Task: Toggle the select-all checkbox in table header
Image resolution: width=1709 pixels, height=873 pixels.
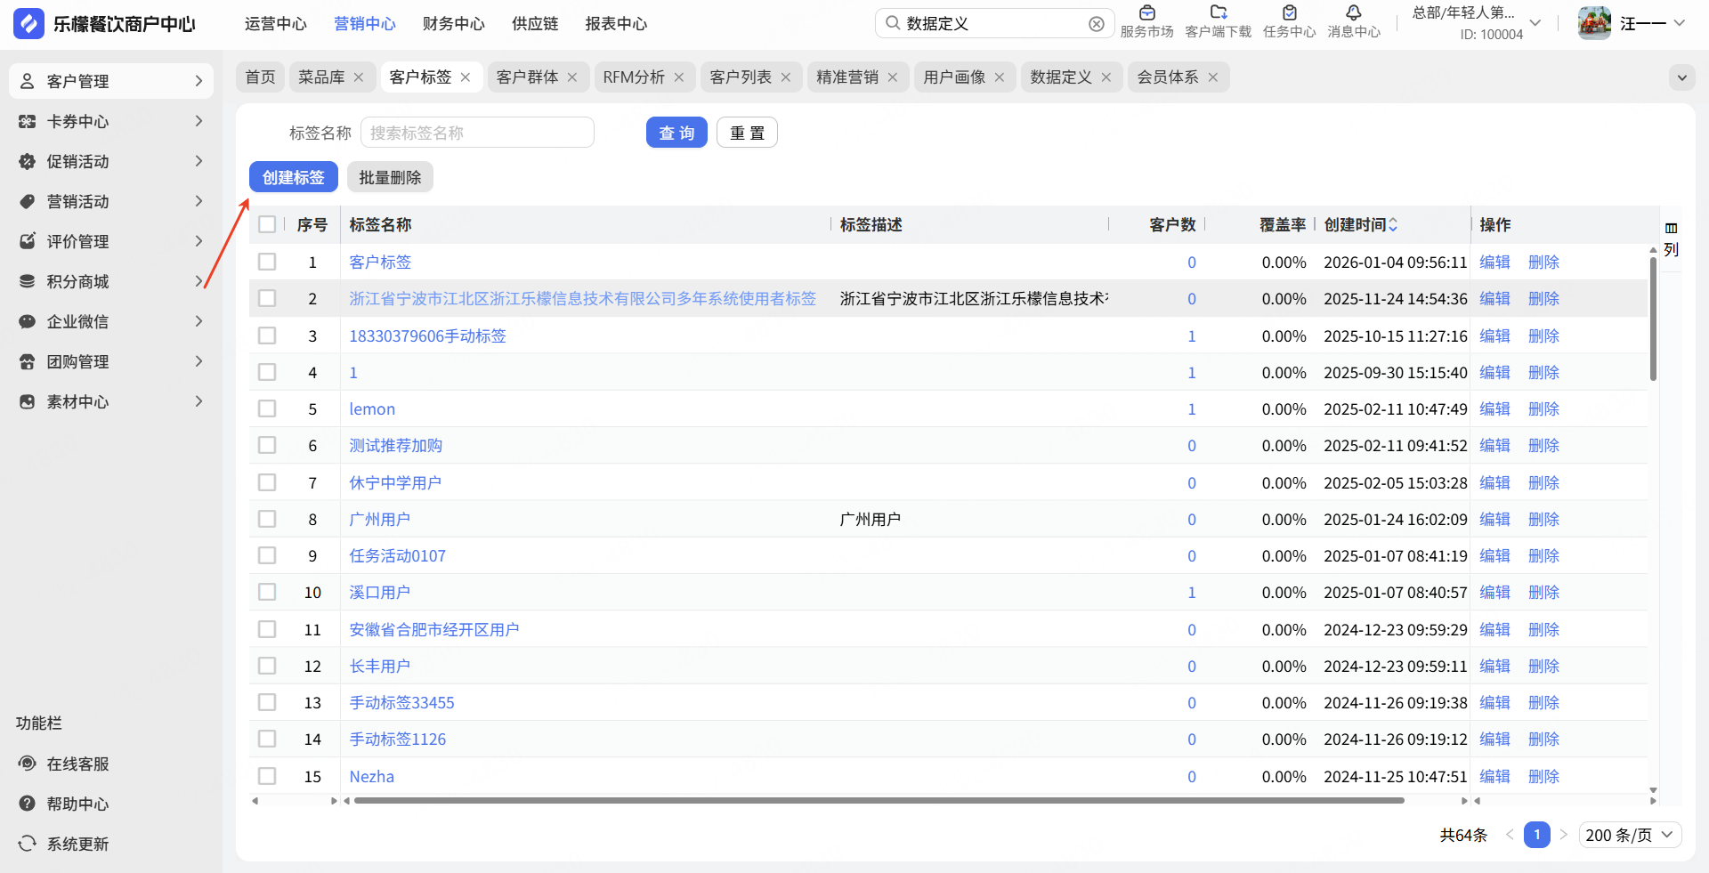Action: [267, 225]
